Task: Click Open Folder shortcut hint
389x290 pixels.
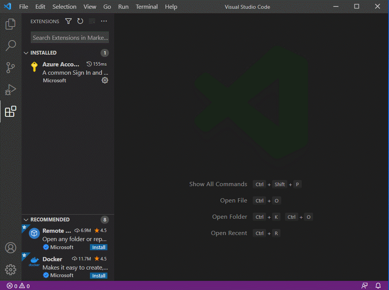Action: click(263, 217)
